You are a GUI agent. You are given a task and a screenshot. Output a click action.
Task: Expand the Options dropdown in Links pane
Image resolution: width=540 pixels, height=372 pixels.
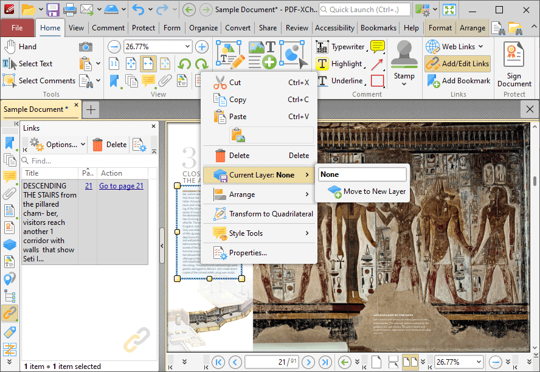coord(83,145)
